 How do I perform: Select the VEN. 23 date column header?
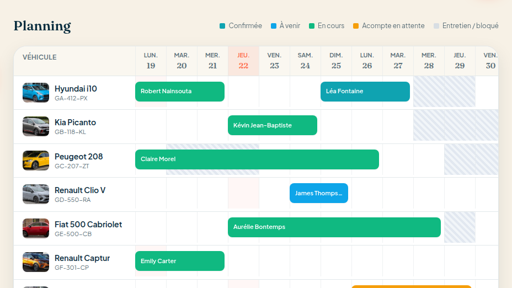click(x=274, y=61)
